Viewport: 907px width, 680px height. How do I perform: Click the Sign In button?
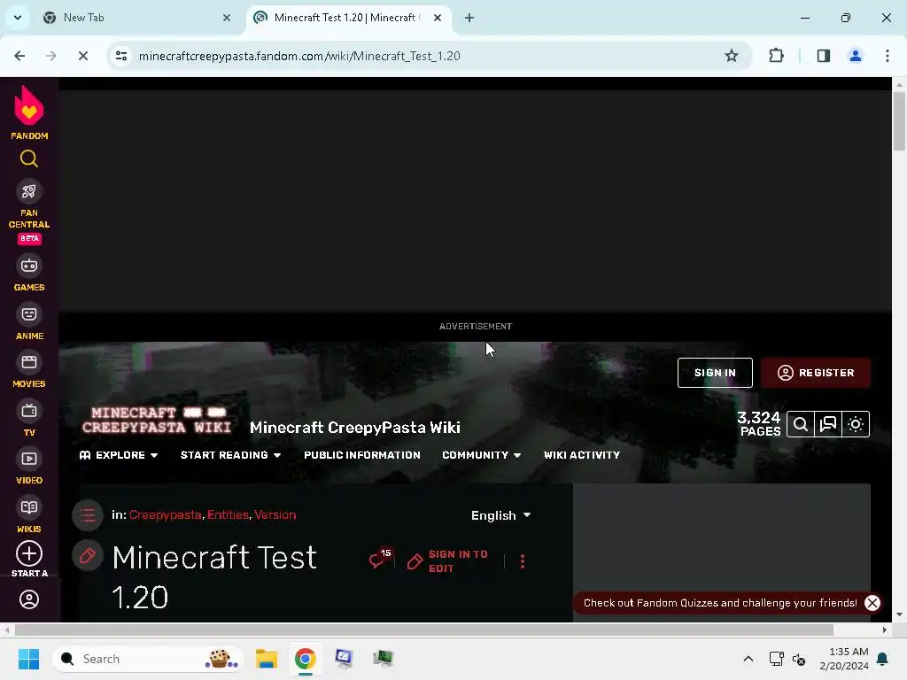pos(715,373)
